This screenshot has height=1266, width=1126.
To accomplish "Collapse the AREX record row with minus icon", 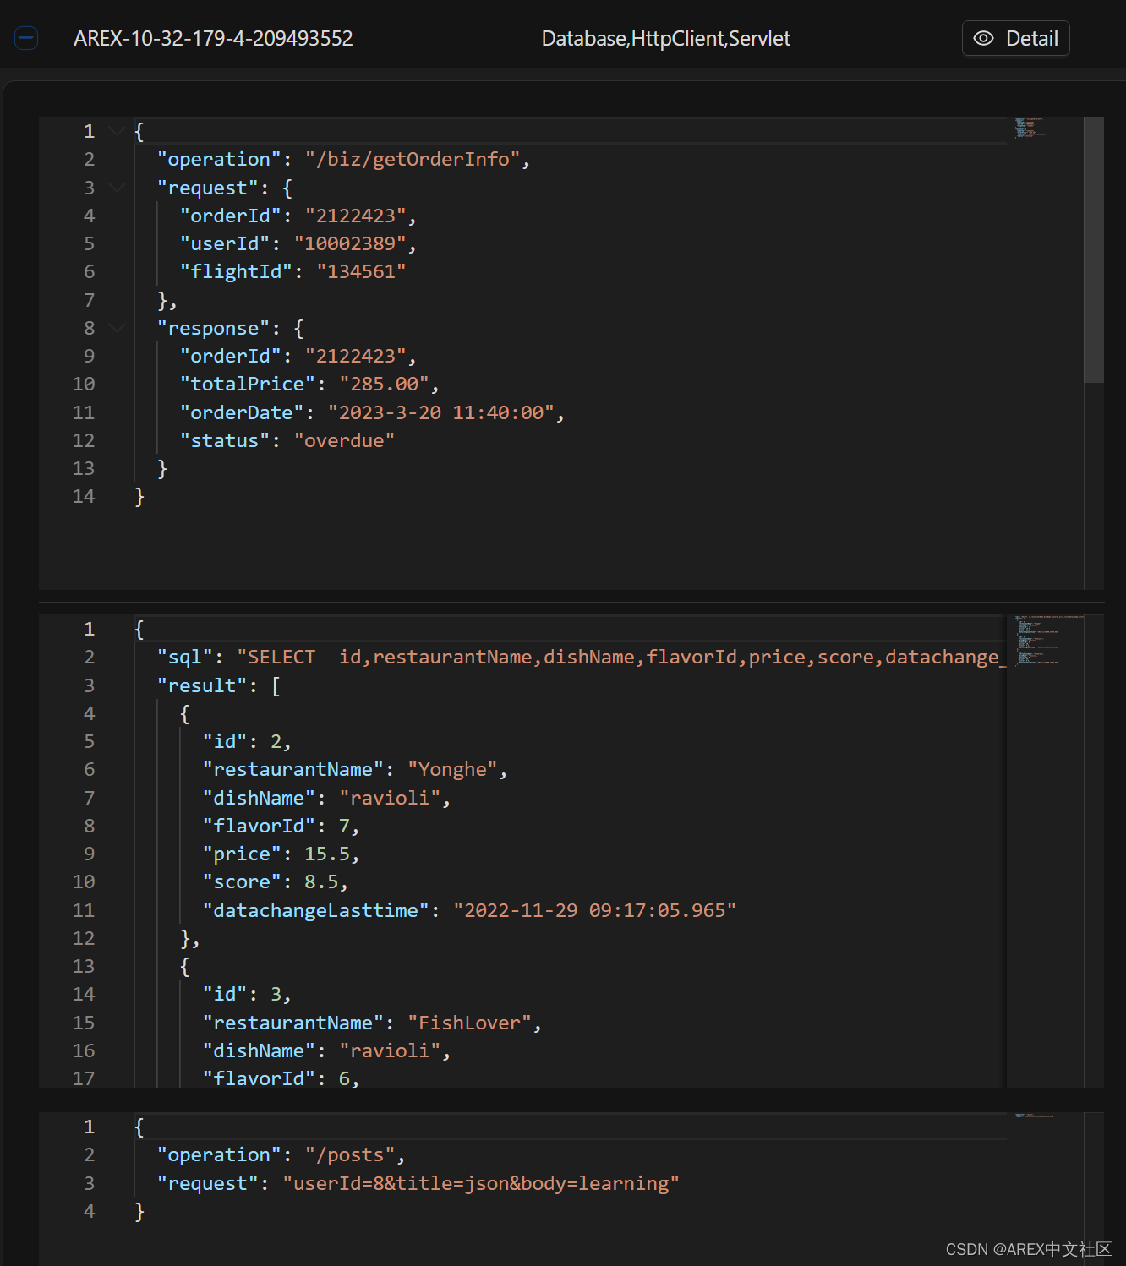I will pos(26,38).
